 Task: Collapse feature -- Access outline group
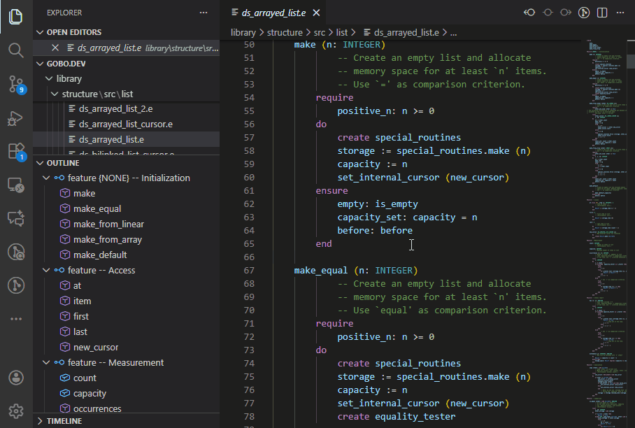click(46, 270)
